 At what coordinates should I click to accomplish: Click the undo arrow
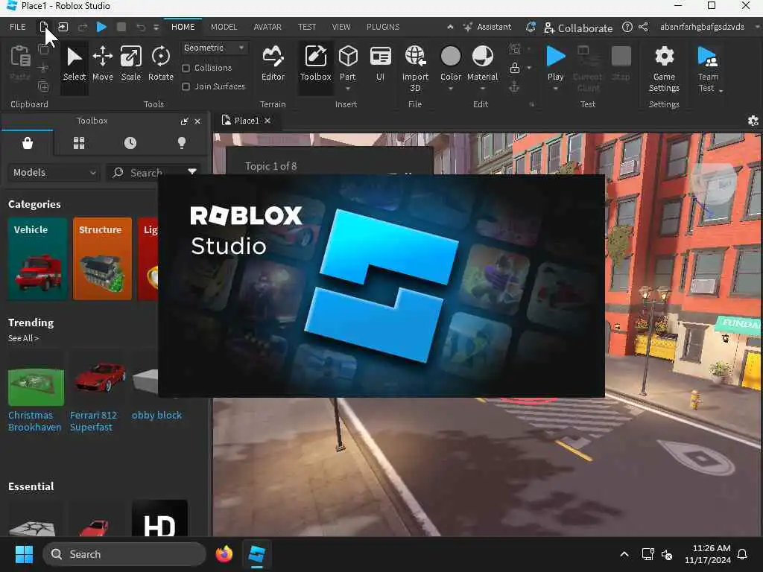(141, 28)
